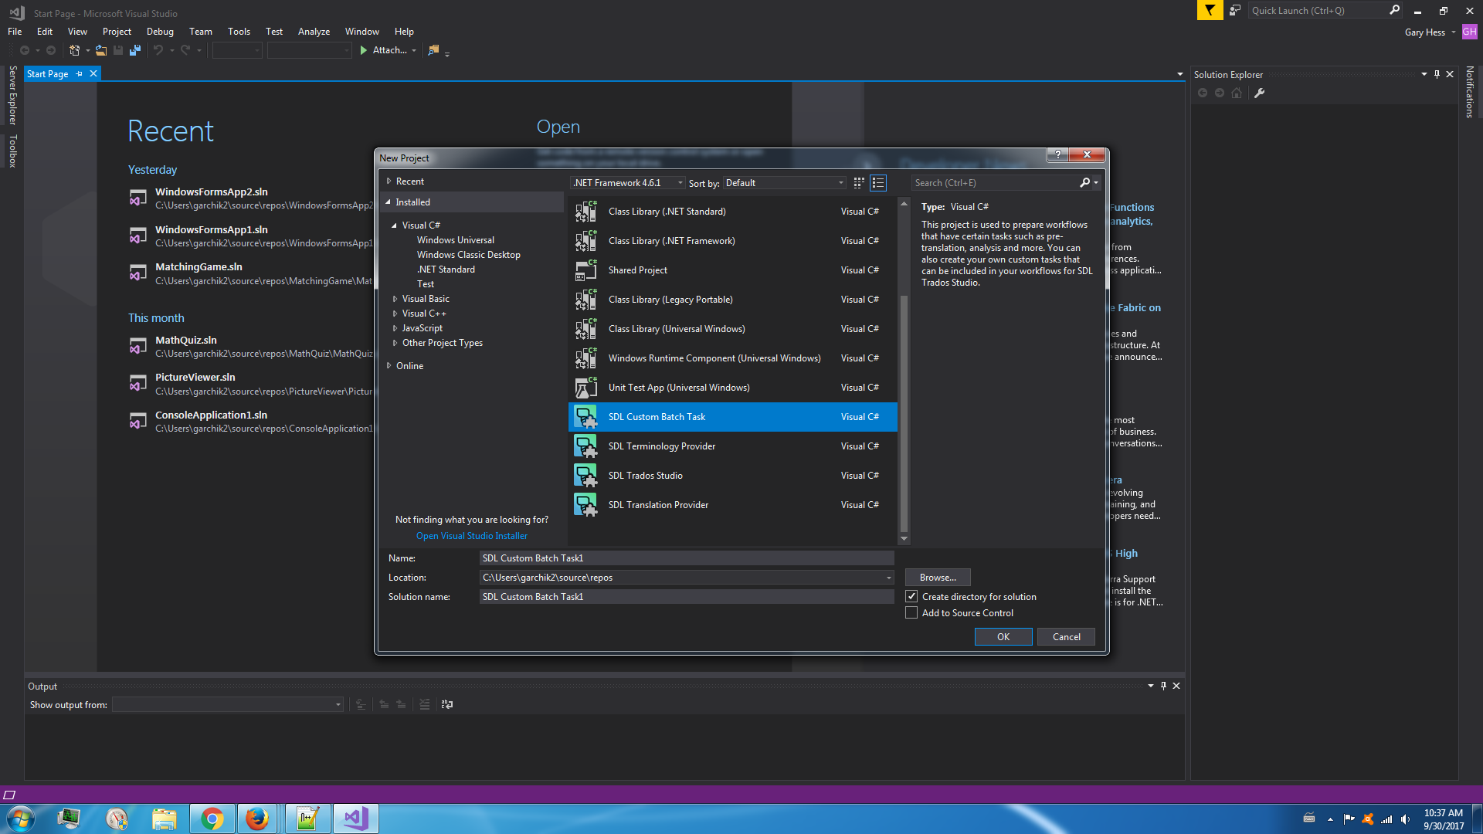Click the search magnifier in New Project dialog
The image size is (1483, 834).
[x=1084, y=183]
